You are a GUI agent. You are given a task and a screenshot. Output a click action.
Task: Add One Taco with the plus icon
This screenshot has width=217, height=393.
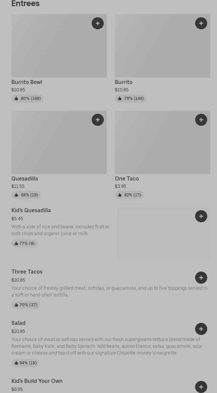(x=201, y=120)
